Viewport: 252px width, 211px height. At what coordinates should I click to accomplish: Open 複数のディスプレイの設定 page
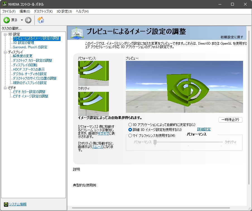pos(30,83)
